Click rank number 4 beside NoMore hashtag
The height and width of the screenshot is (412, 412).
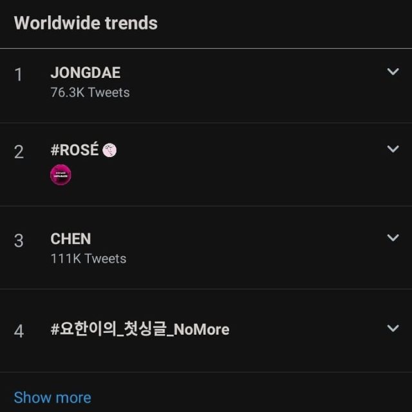click(19, 331)
